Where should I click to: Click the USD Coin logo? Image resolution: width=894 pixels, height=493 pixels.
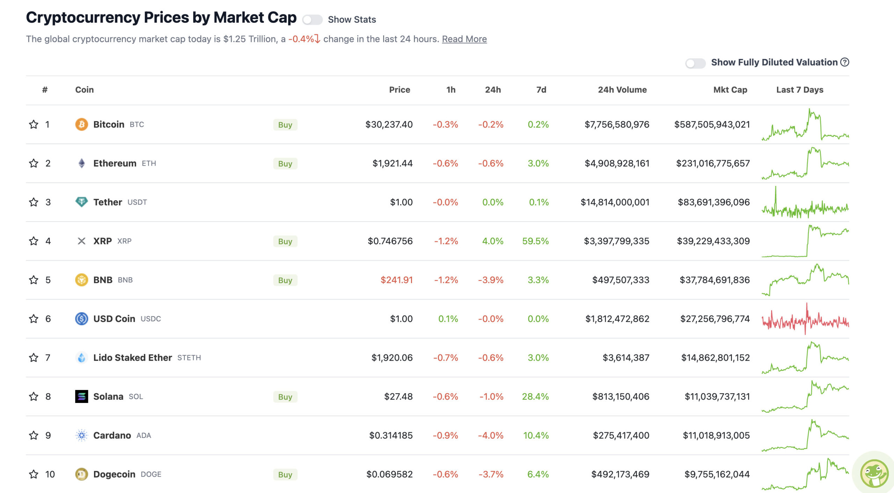[81, 319]
